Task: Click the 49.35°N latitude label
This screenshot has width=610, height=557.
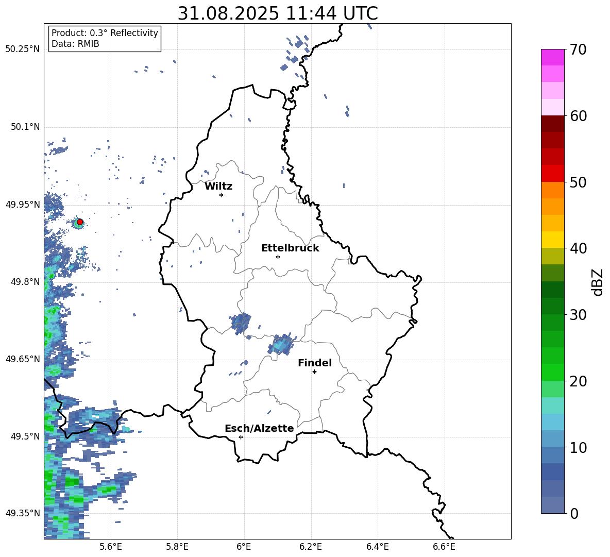Action: pyautogui.click(x=23, y=513)
